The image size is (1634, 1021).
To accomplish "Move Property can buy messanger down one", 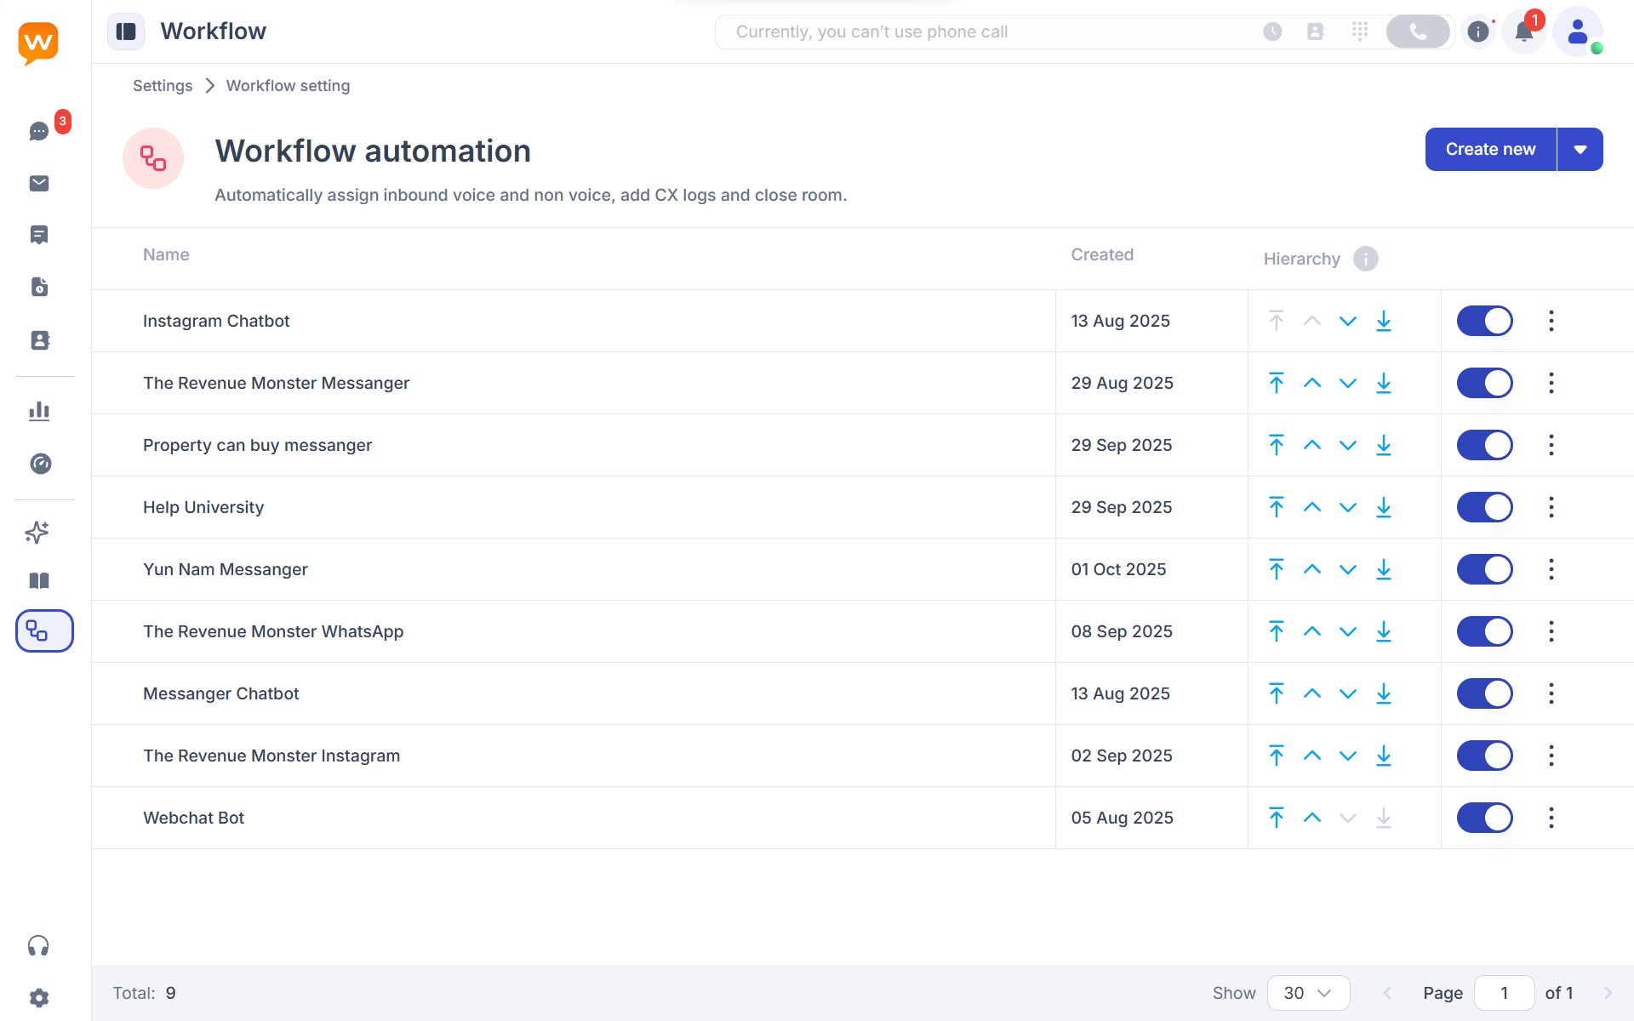I will pos(1347,445).
